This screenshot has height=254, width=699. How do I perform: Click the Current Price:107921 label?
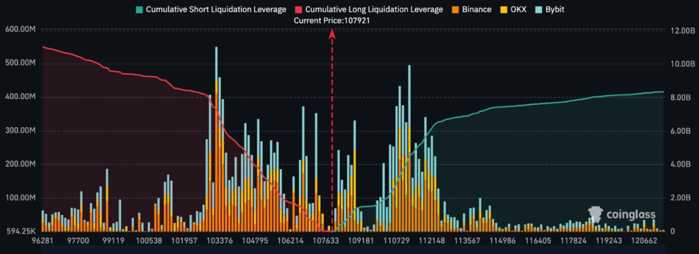pos(332,20)
